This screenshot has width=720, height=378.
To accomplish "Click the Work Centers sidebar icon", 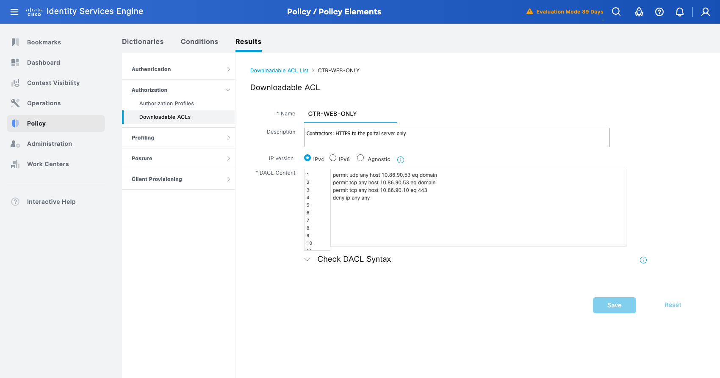I will (15, 164).
